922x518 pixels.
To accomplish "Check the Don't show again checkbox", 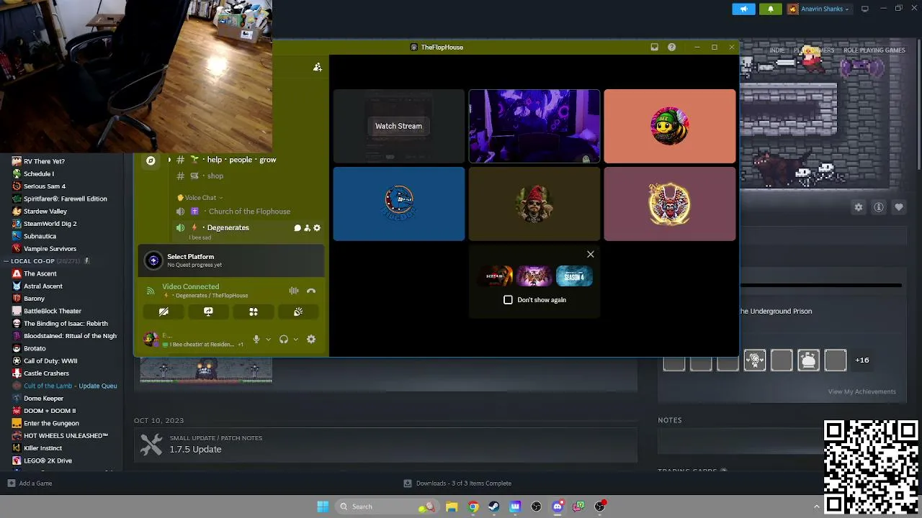I will point(508,300).
